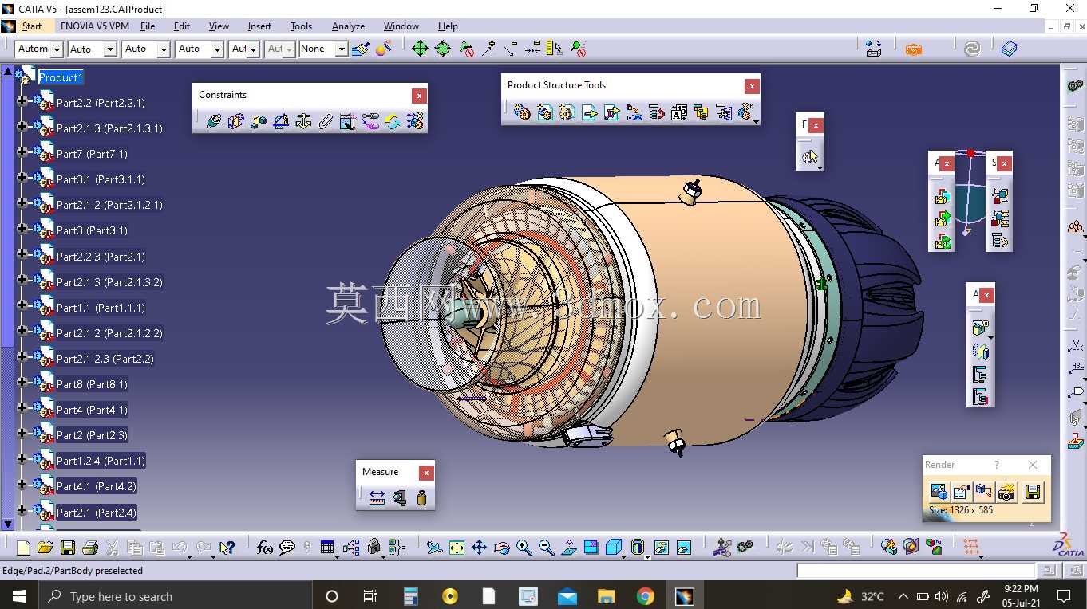Expand the Part1.1 (Part1.1.1) tree node
1087x609 pixels.
[x=22, y=307]
